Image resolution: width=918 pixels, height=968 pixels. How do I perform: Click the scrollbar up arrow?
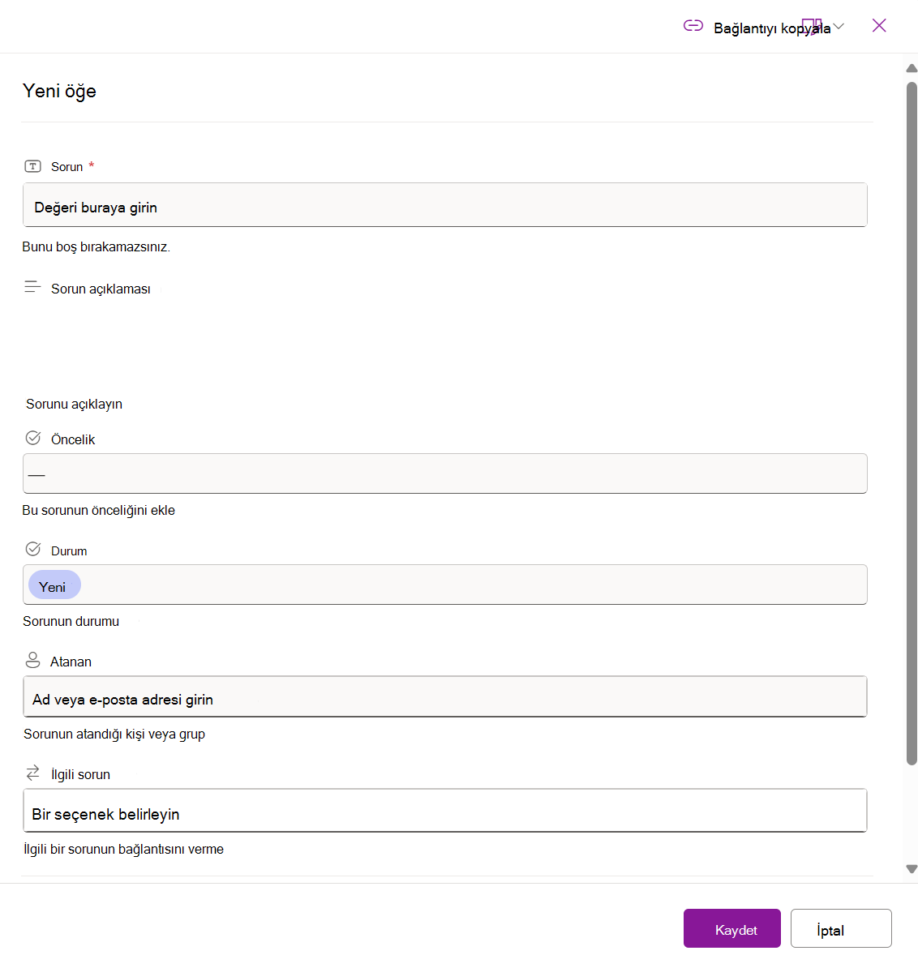click(x=912, y=68)
